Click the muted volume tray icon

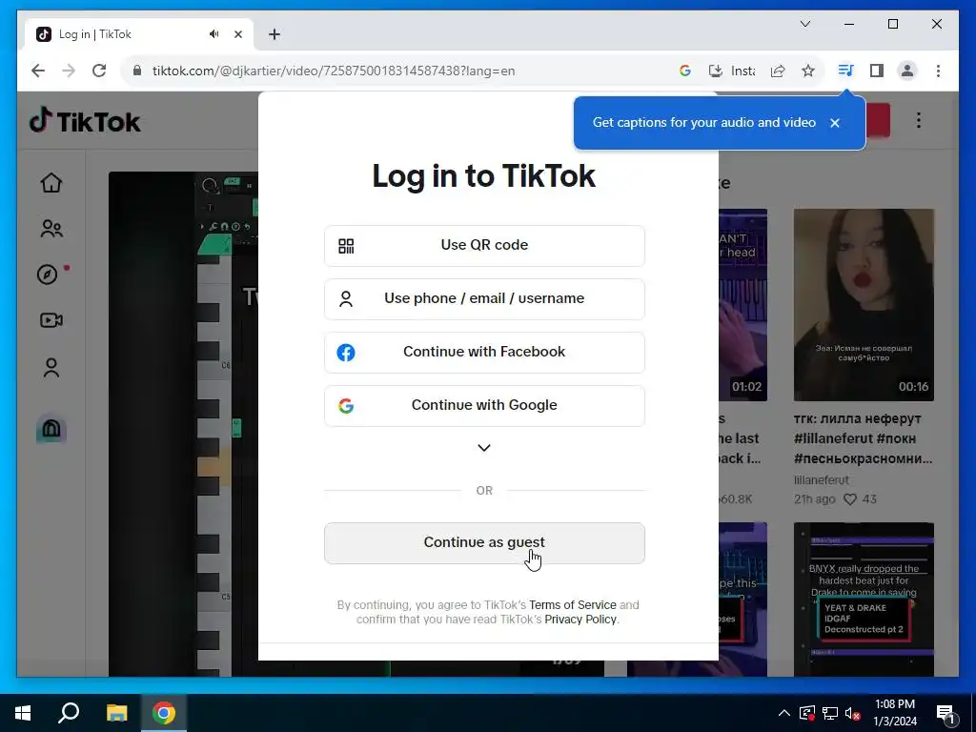tap(853, 713)
